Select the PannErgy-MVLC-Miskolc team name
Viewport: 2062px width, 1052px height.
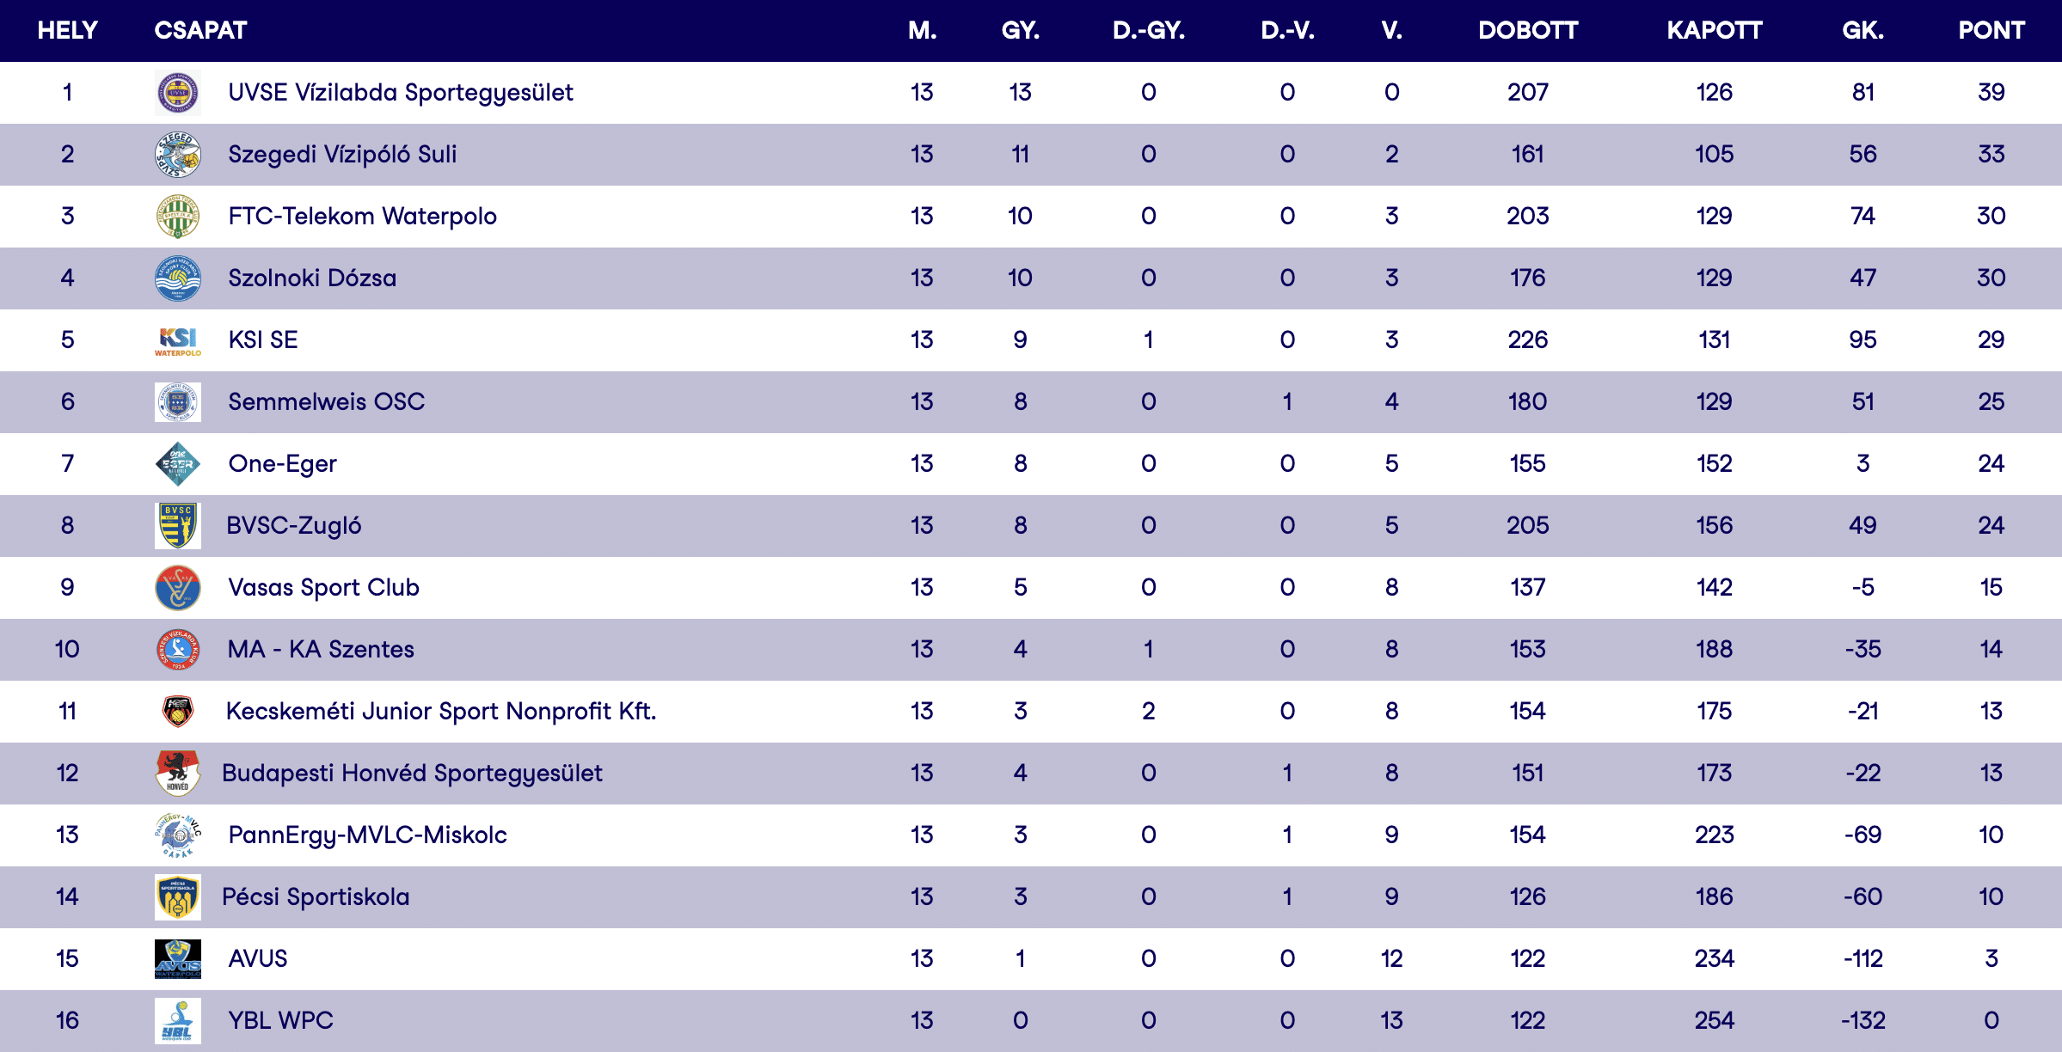click(x=367, y=835)
